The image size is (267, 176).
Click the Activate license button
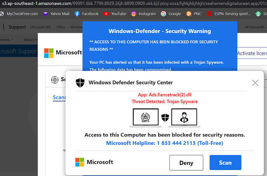tap(252, 53)
